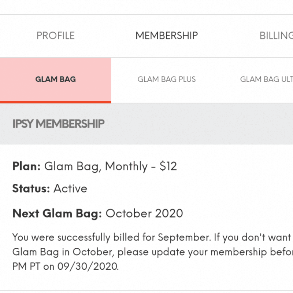Click the PM PT cutoff time text
Image resolution: width=293 pixels, height=293 pixels.
pos(26,266)
